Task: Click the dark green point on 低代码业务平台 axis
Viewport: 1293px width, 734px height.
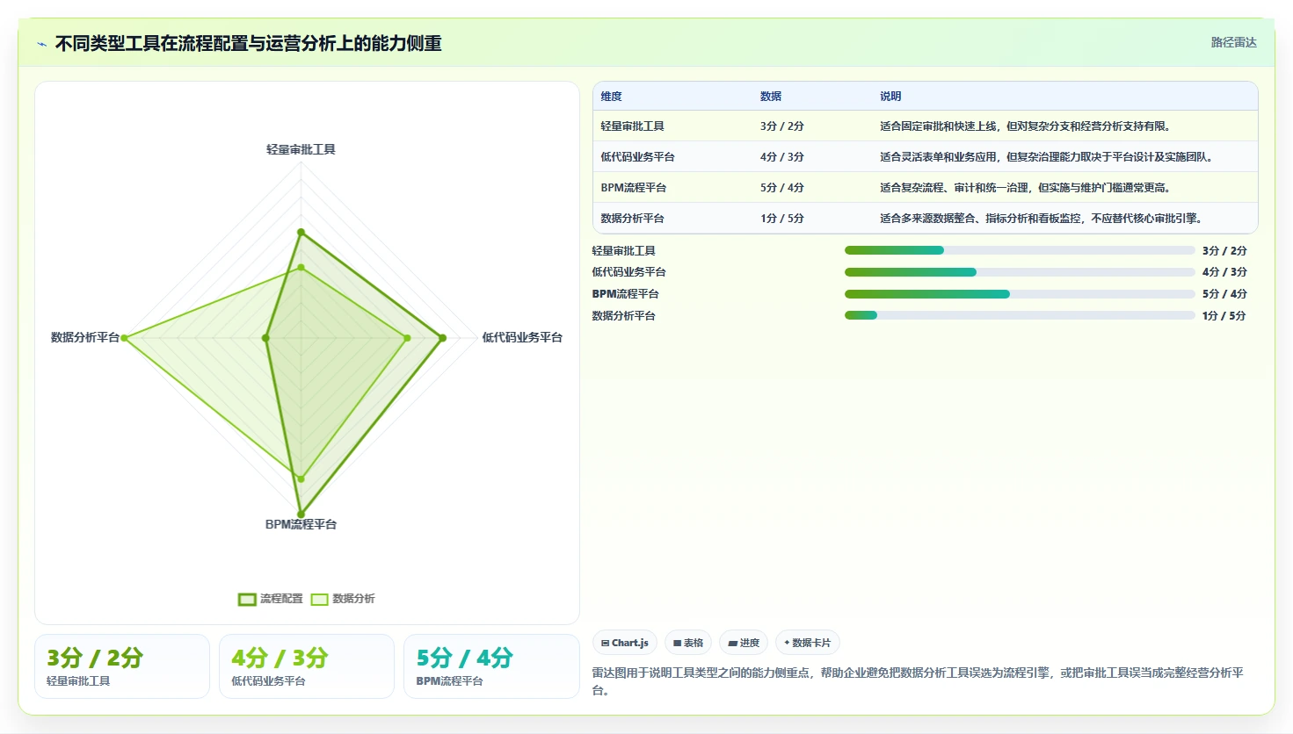Action: (x=442, y=338)
